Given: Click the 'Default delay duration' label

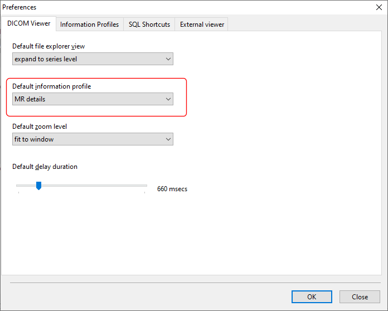Looking at the screenshot, I should coord(45,167).
